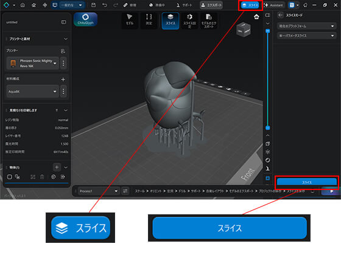Open Aqua8K material three-dot menu
The height and width of the screenshot is (255, 341).
63,92
